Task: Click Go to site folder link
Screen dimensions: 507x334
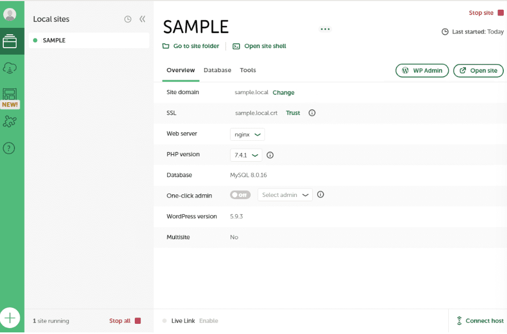Action: click(x=191, y=46)
